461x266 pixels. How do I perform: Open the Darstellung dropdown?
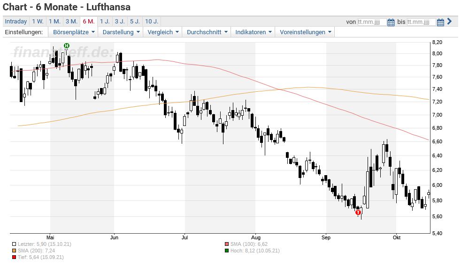[x=121, y=32]
